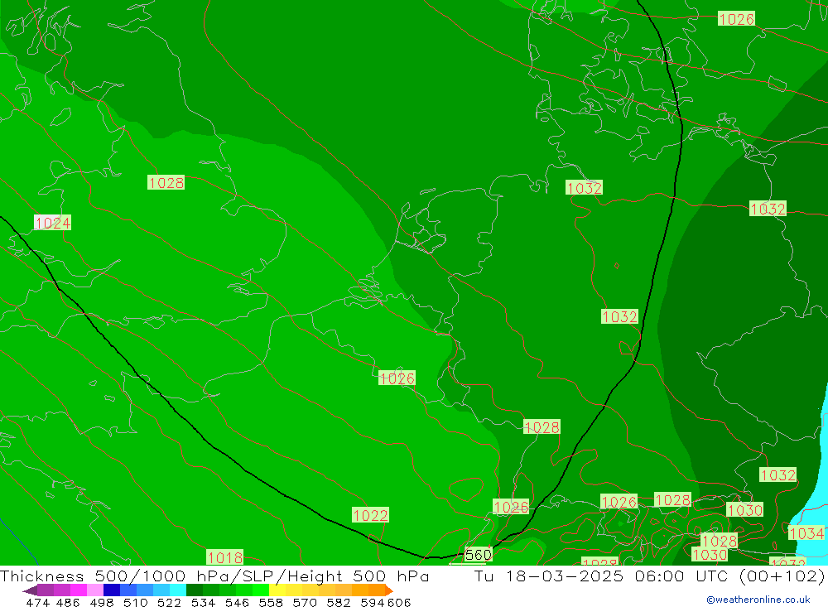Viewport: 828px width, 607px height.
Task: Click the legend value 474
Action: point(37,603)
